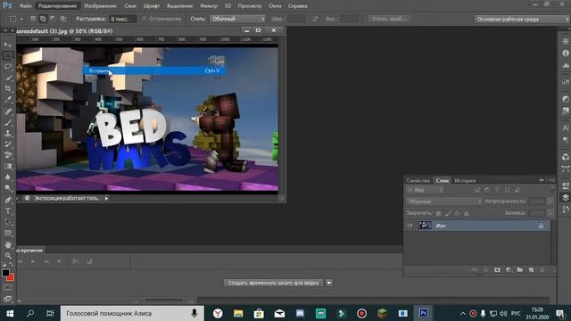Toggle the Сглаживание anti-alias checkbox

144,19
